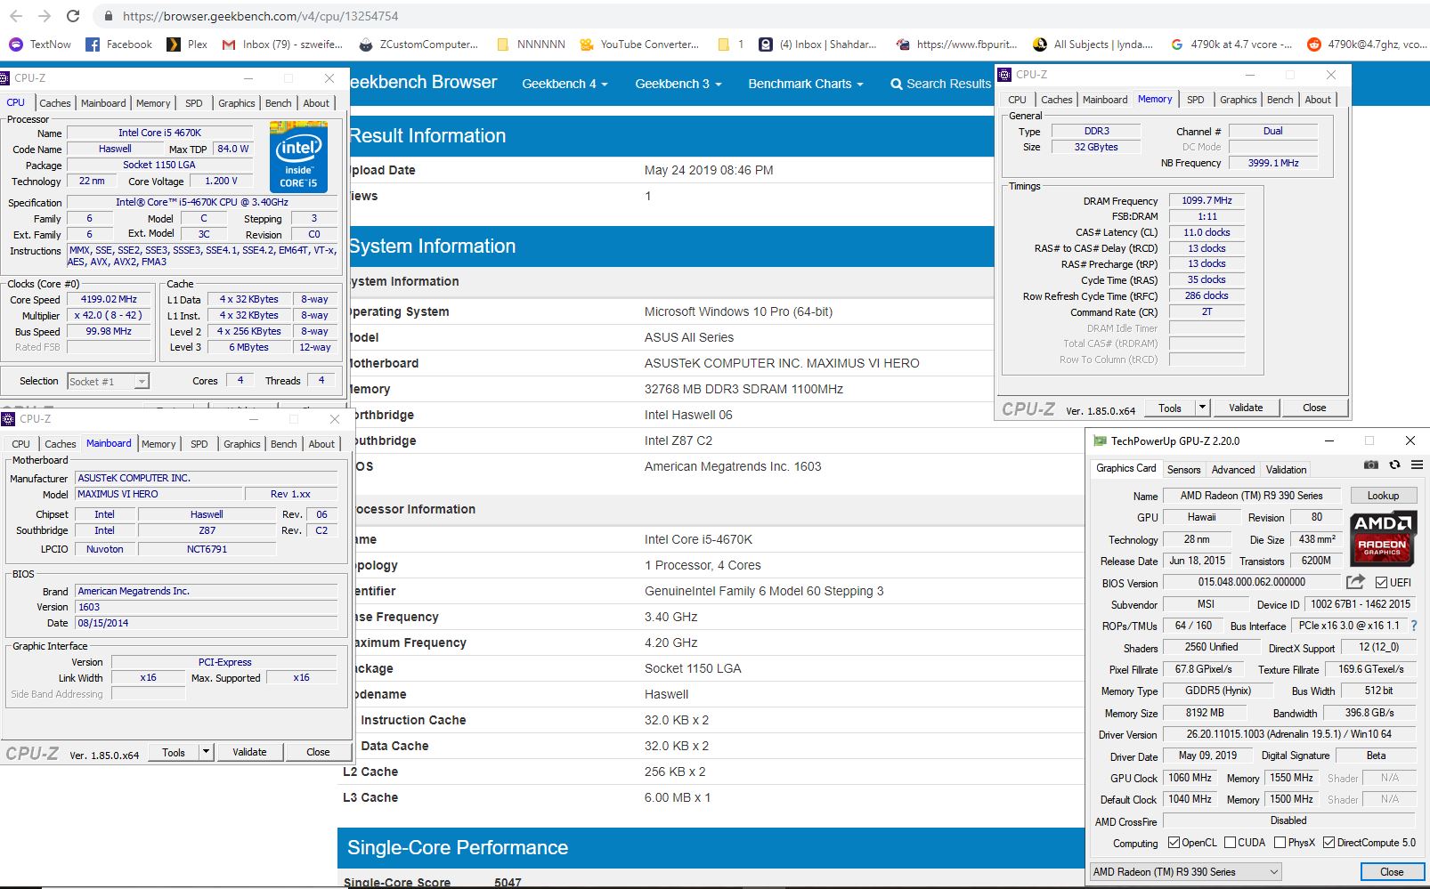Open Search Results link on Geekbench
The height and width of the screenshot is (889, 1430).
[x=940, y=84]
